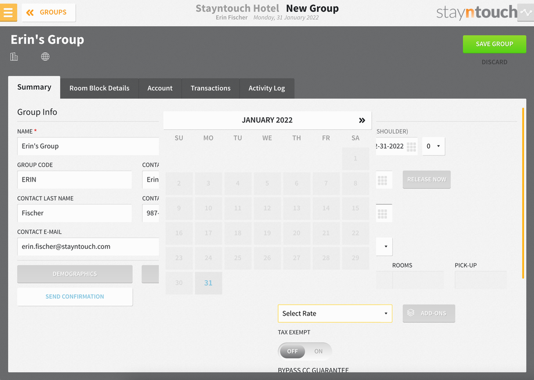Send confirmation for the group
534x380 pixels.
coord(74,296)
